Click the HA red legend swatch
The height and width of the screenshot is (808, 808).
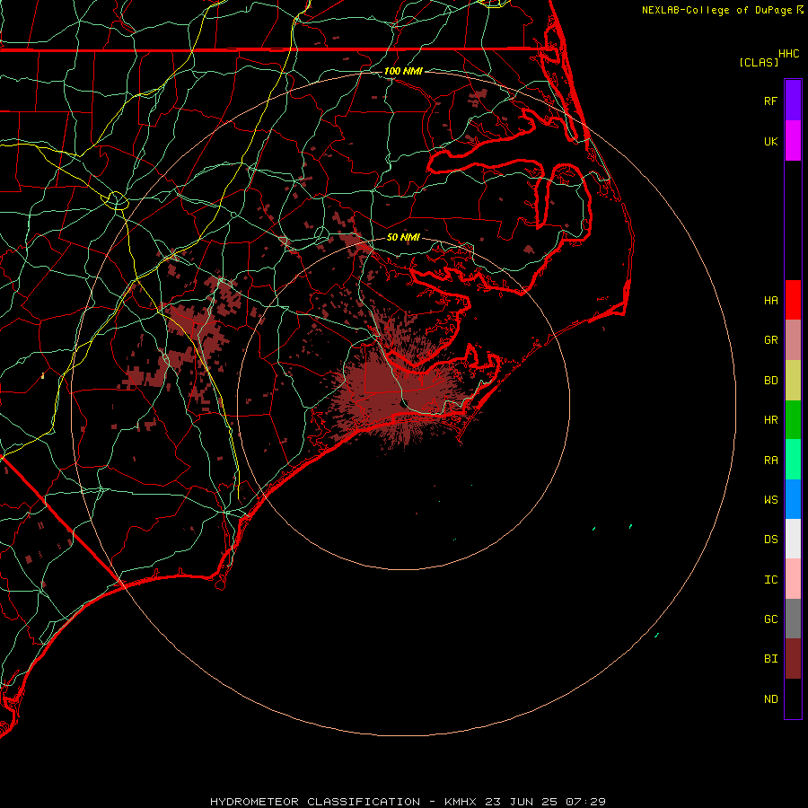point(793,300)
